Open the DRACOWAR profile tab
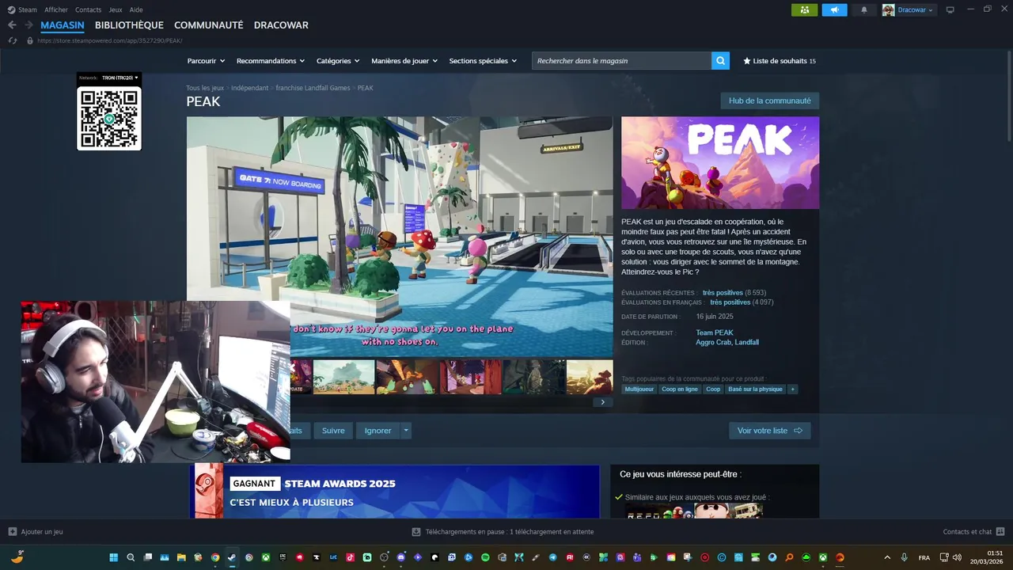Viewport: 1013px width, 570px height. click(x=281, y=25)
